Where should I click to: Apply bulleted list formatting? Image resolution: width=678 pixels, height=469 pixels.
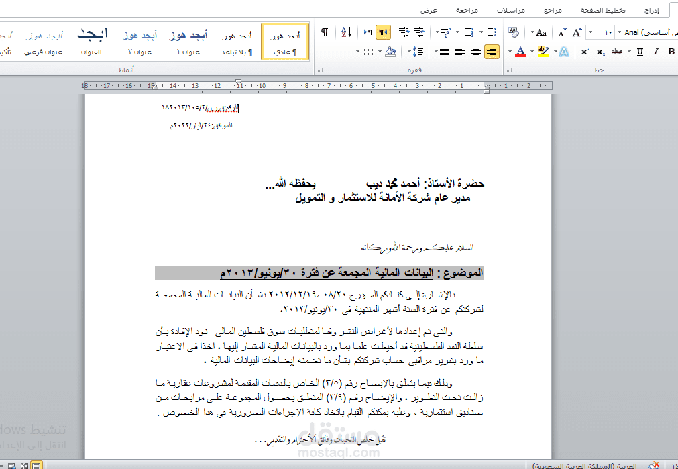[492, 32]
